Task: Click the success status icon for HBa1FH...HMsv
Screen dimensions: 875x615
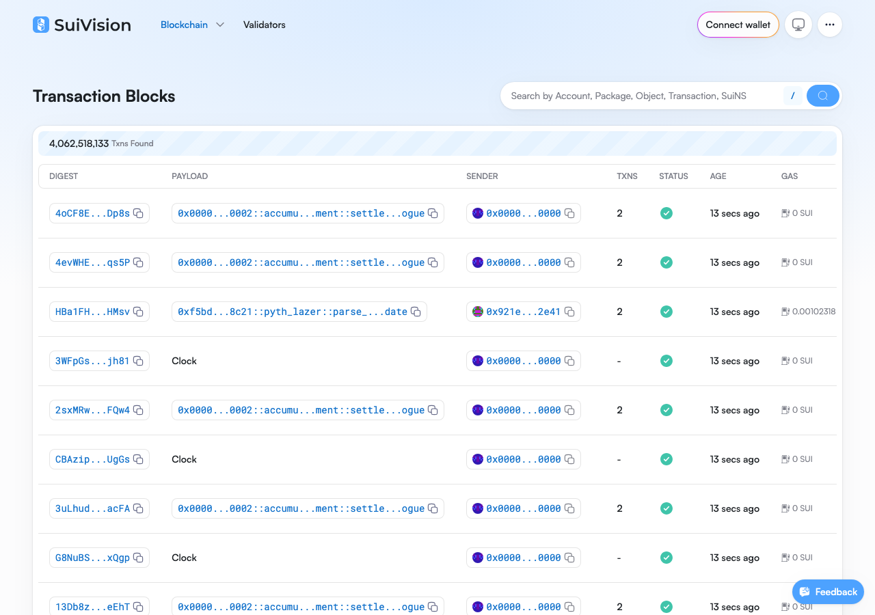Action: [667, 312]
